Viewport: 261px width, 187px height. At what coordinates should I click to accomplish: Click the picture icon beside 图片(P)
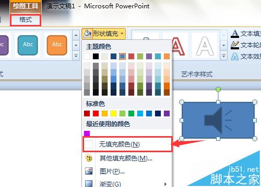tap(89, 171)
